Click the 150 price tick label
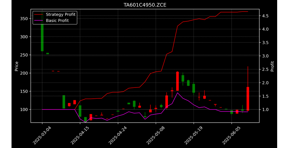 tap(24, 91)
